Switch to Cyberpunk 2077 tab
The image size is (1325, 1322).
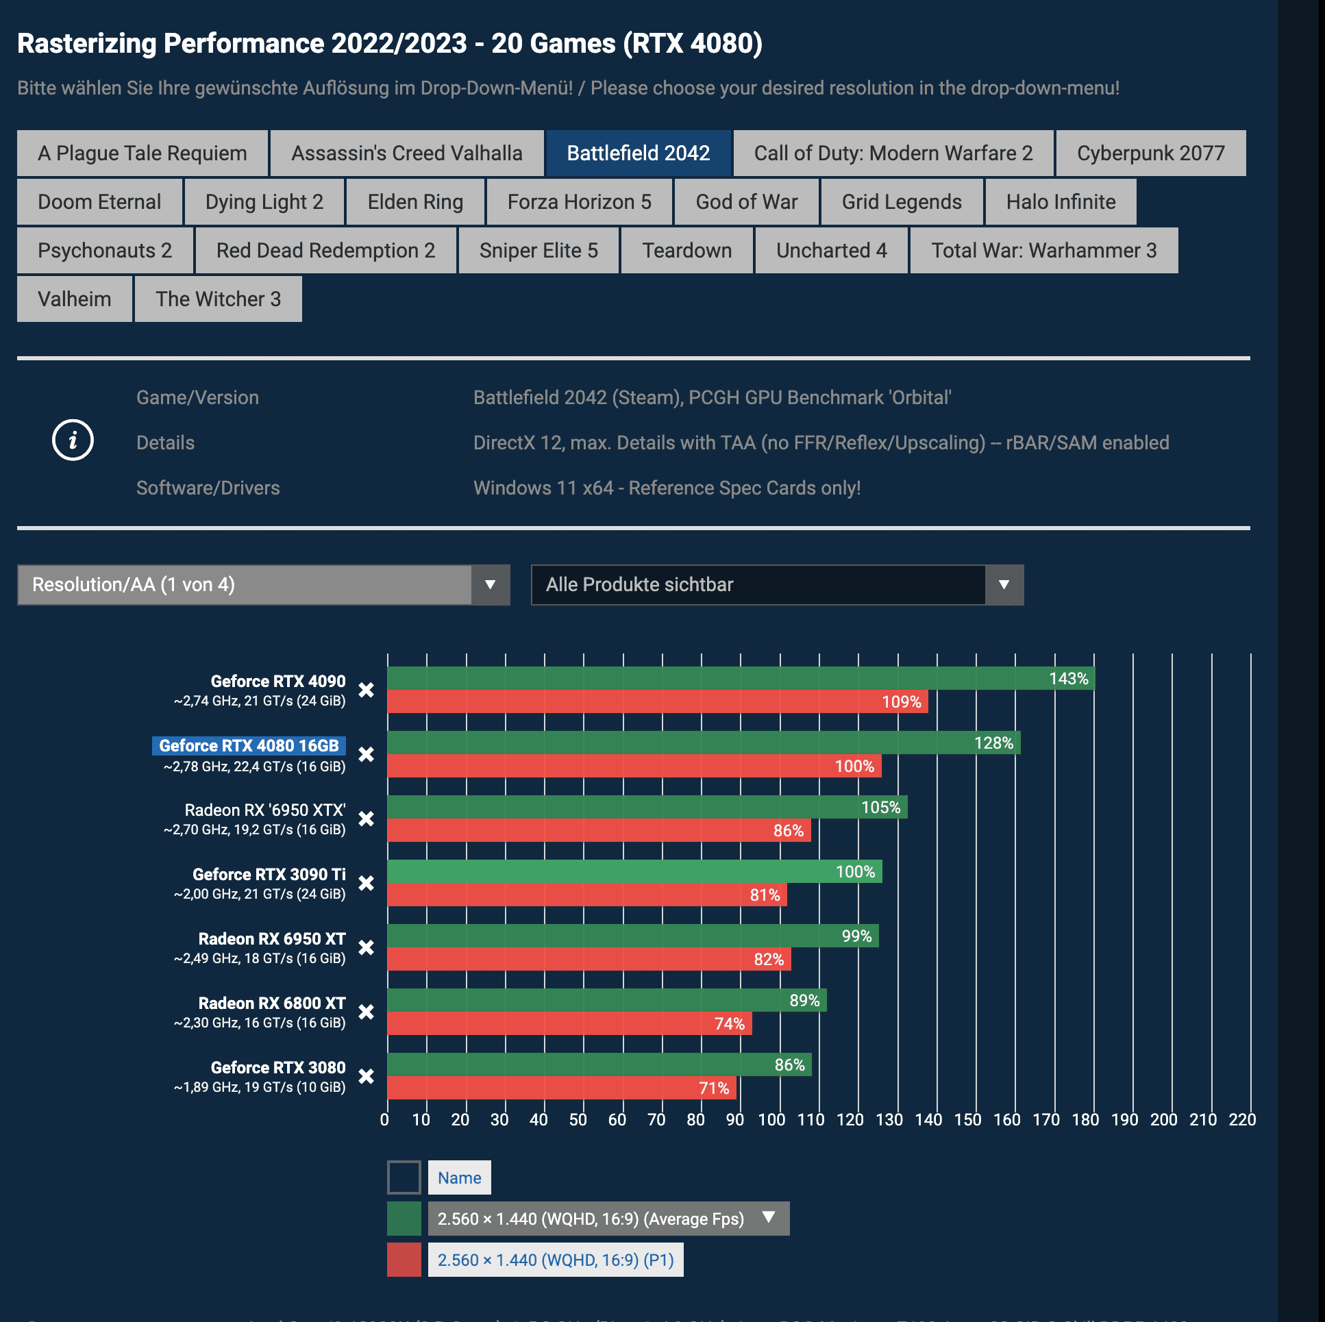click(1150, 153)
